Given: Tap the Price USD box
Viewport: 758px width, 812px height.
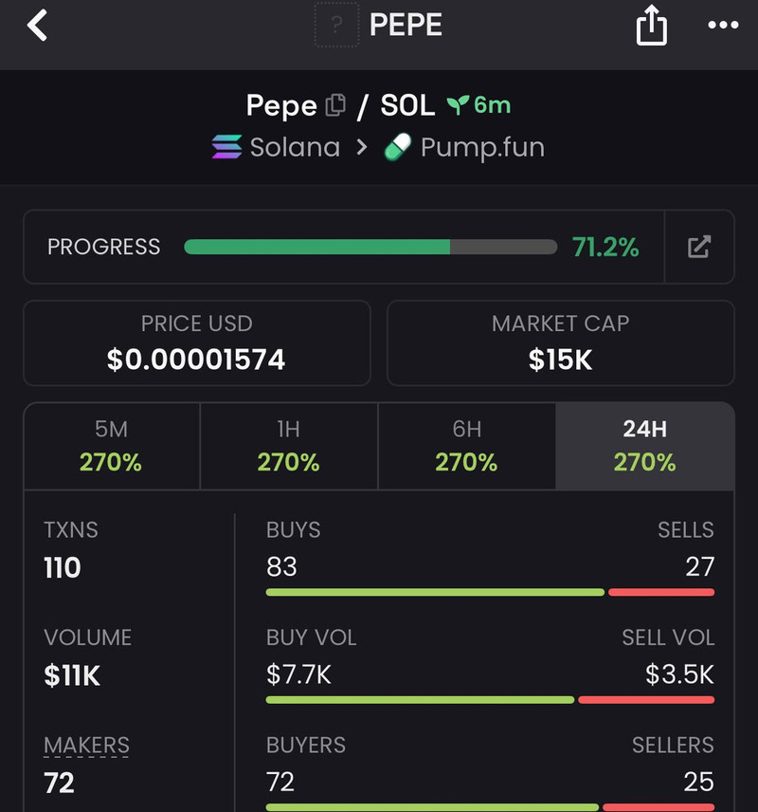Looking at the screenshot, I should click(x=196, y=342).
